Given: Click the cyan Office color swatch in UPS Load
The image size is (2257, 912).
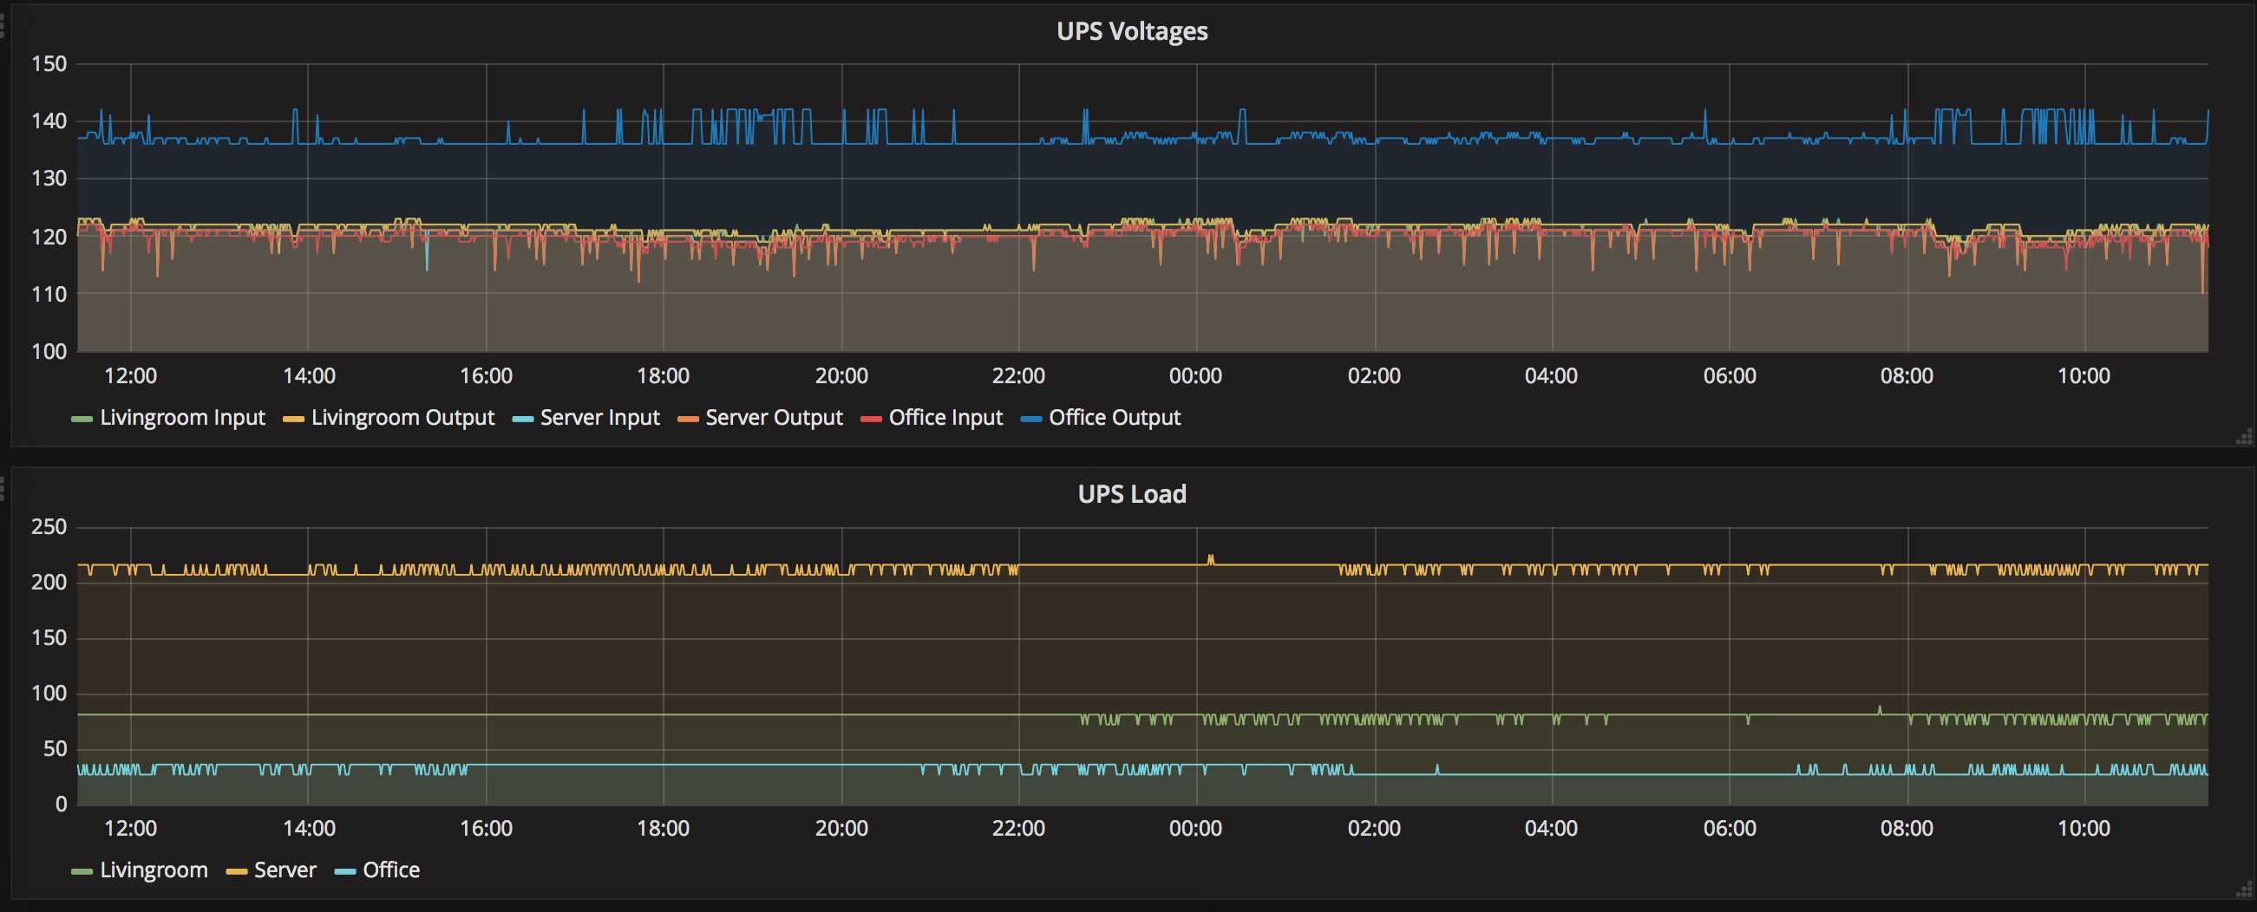Looking at the screenshot, I should click(345, 872).
